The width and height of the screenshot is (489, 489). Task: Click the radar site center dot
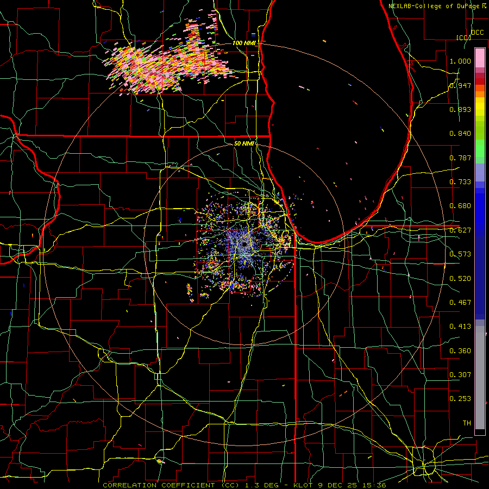[x=244, y=244]
